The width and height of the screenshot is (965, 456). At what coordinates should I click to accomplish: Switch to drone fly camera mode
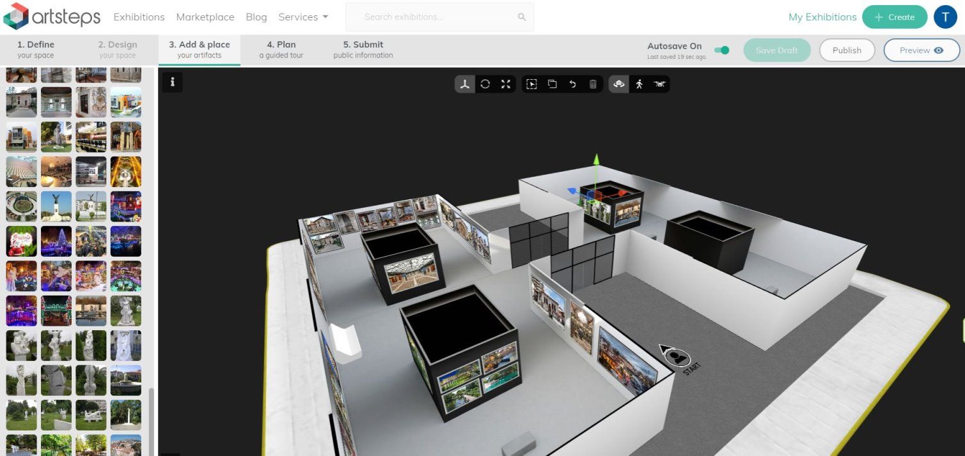(x=659, y=84)
